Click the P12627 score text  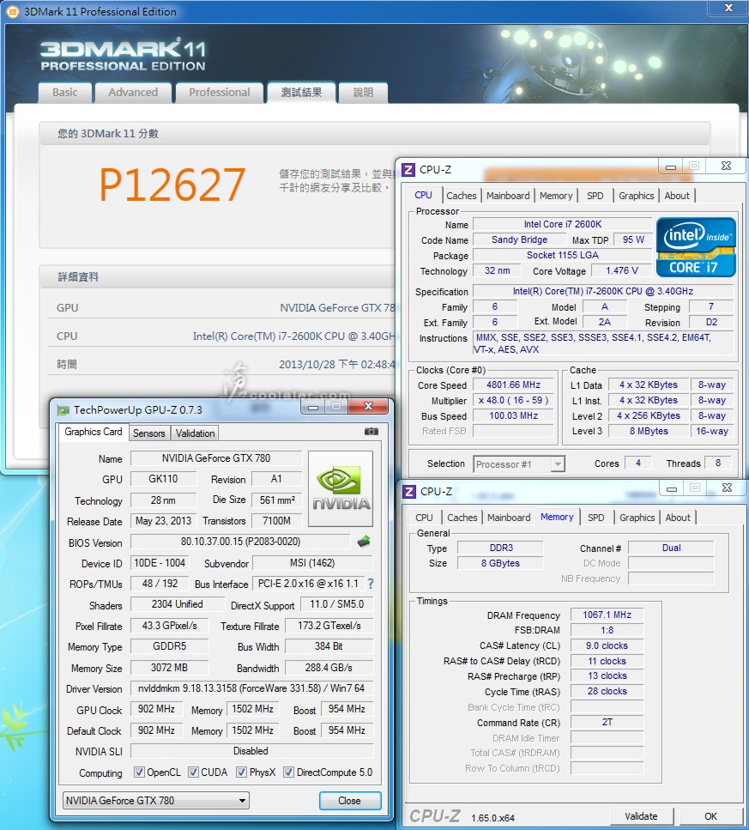(x=172, y=185)
